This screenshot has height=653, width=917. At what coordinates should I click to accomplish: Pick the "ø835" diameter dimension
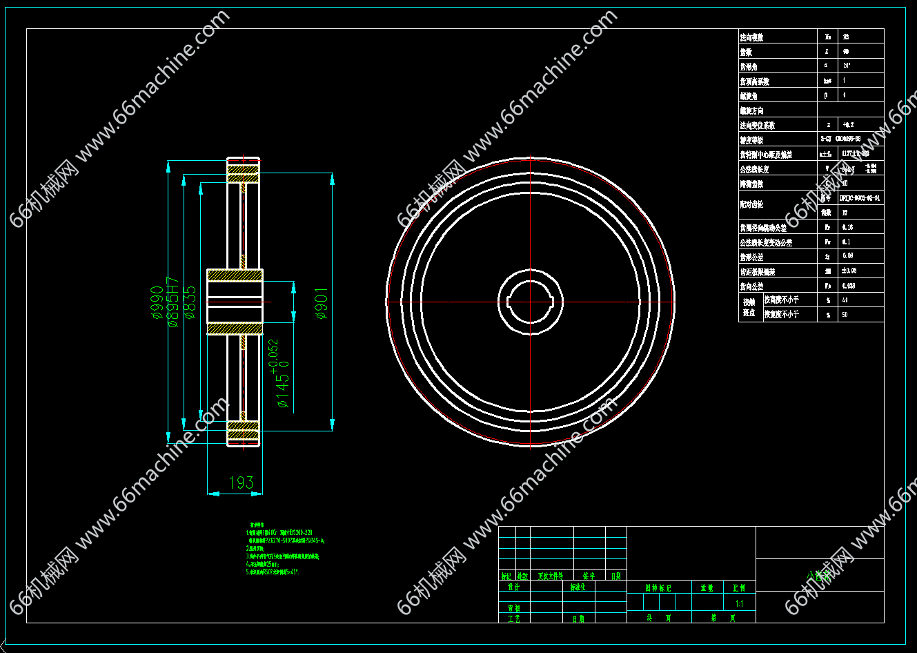(x=190, y=302)
